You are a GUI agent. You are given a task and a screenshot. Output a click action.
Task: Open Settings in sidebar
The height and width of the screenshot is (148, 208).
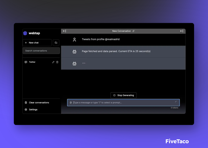31,110
